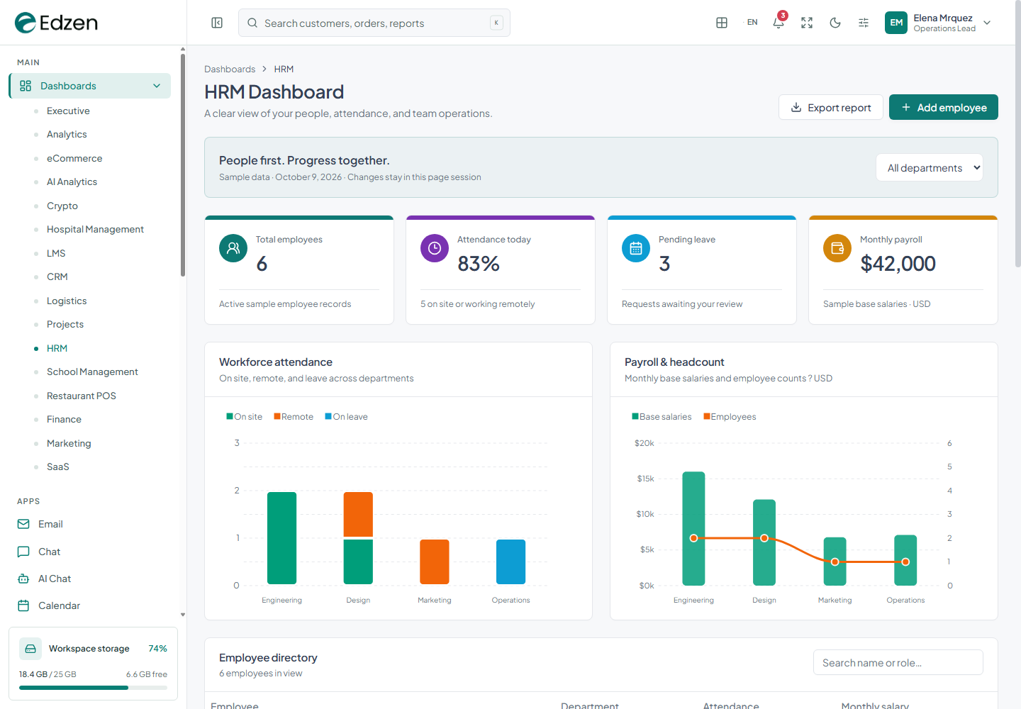Click the Monthly payroll wallet icon
This screenshot has width=1021, height=709.
click(x=837, y=248)
